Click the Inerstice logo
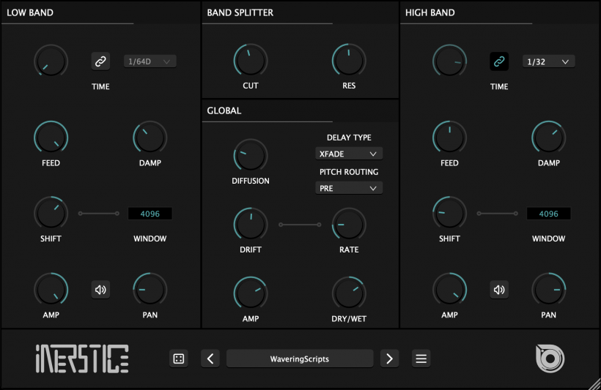 pyautogui.click(x=82, y=359)
